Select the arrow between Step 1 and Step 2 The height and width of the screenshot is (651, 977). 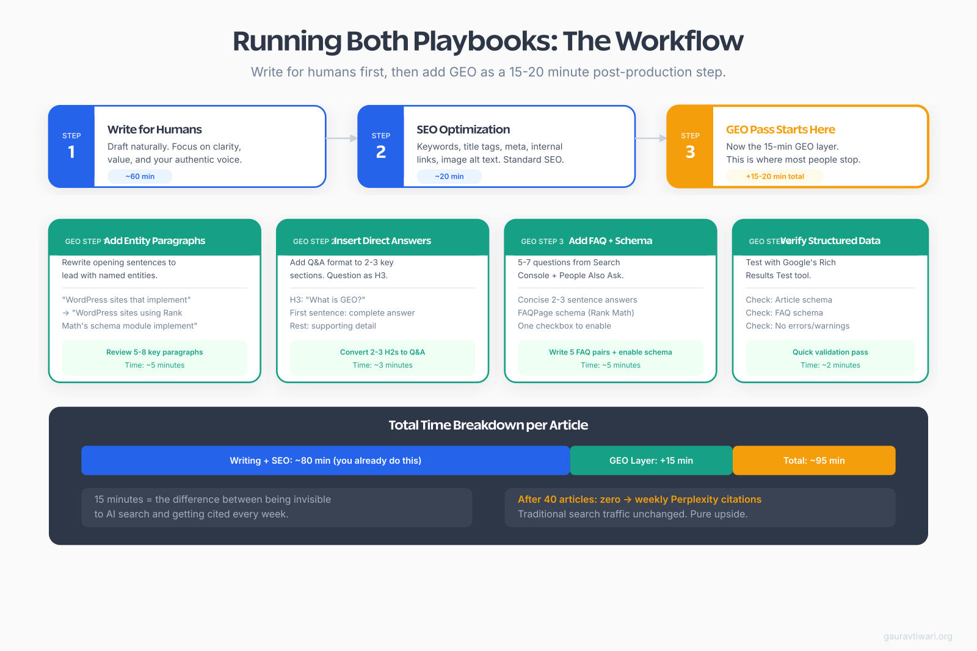coord(341,138)
